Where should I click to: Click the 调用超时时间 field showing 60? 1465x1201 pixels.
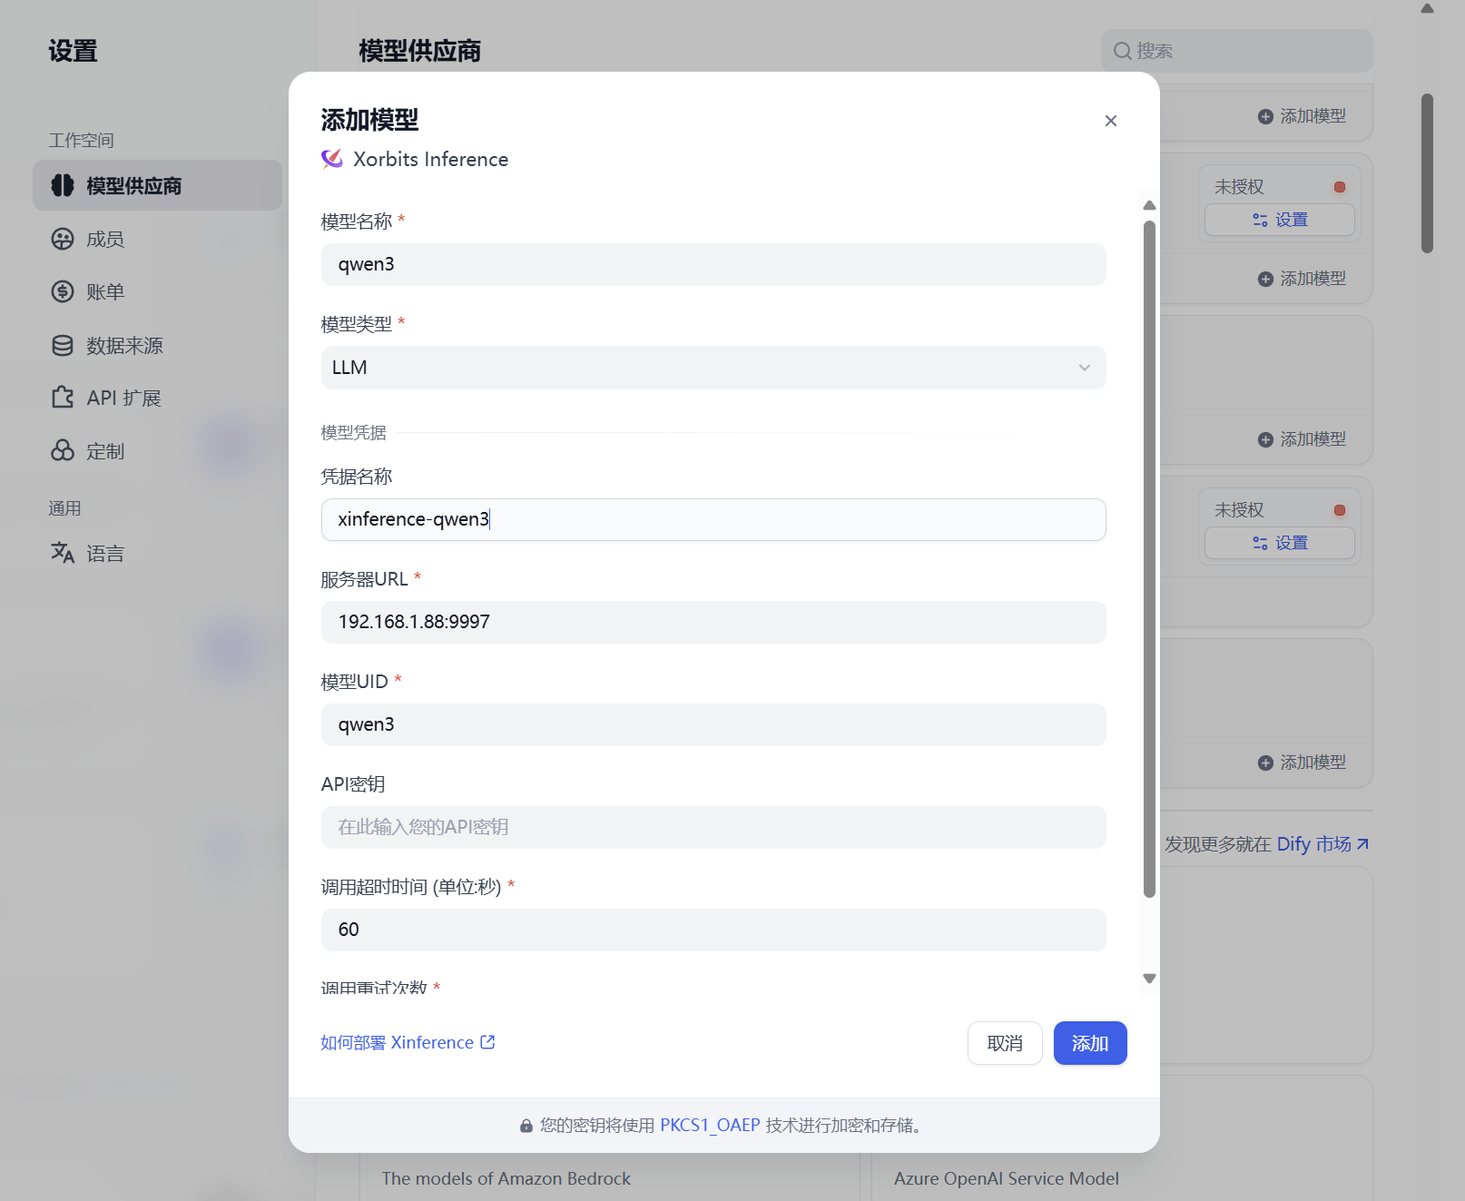[x=713, y=930]
